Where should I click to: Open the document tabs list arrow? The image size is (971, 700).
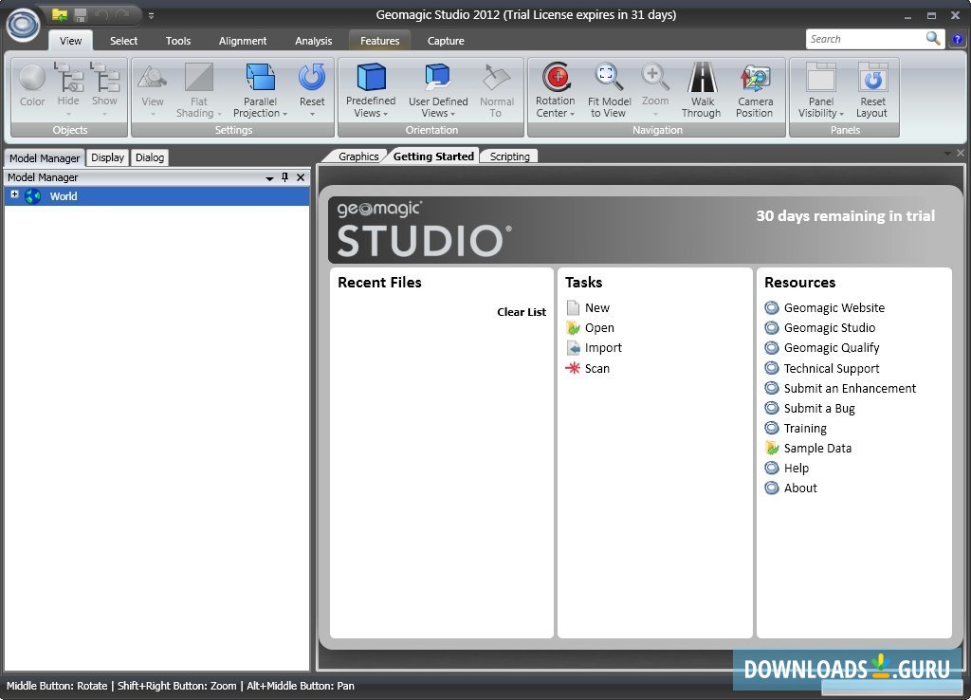(x=947, y=153)
